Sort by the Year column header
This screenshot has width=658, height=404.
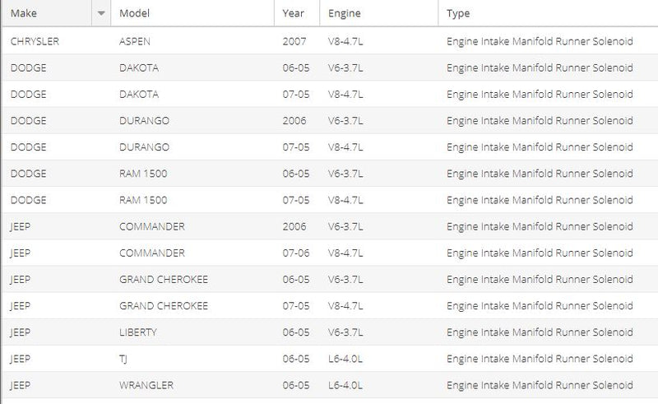(x=293, y=13)
